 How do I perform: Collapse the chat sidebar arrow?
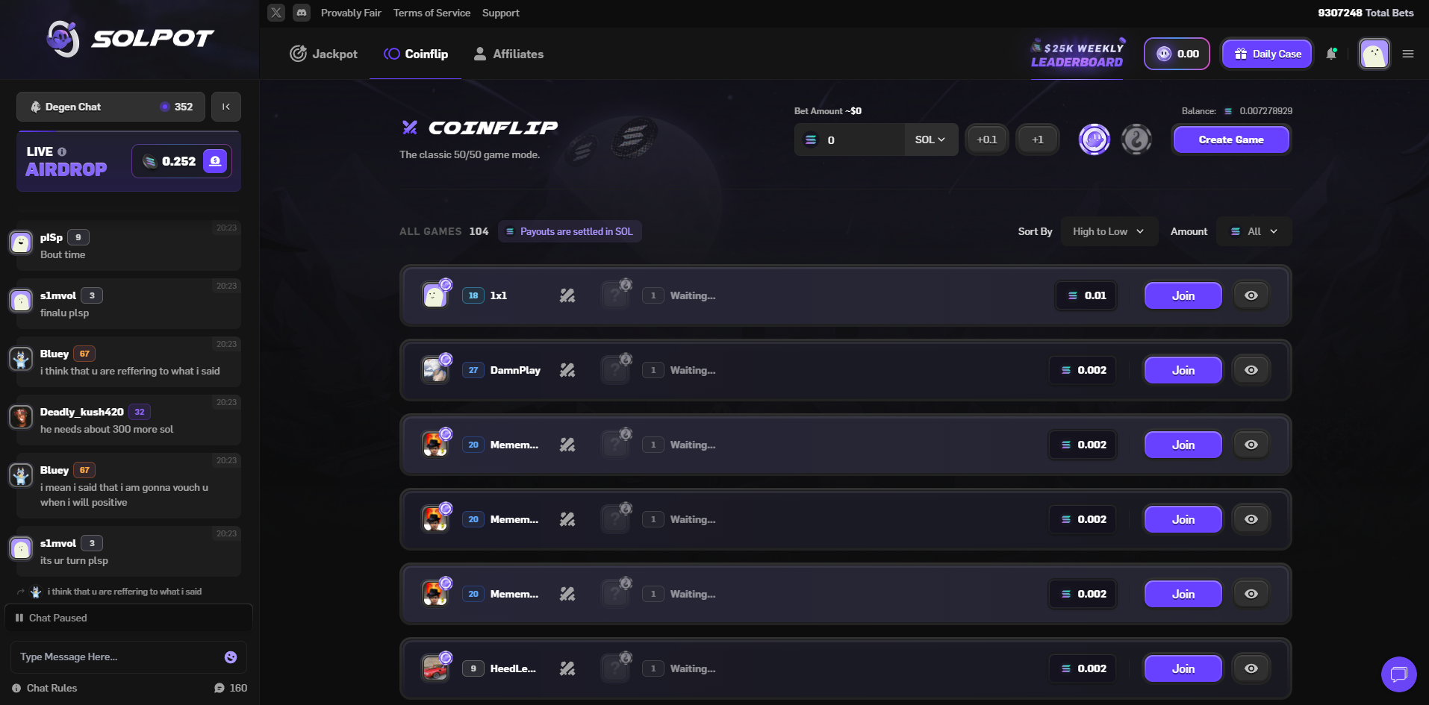pos(226,107)
